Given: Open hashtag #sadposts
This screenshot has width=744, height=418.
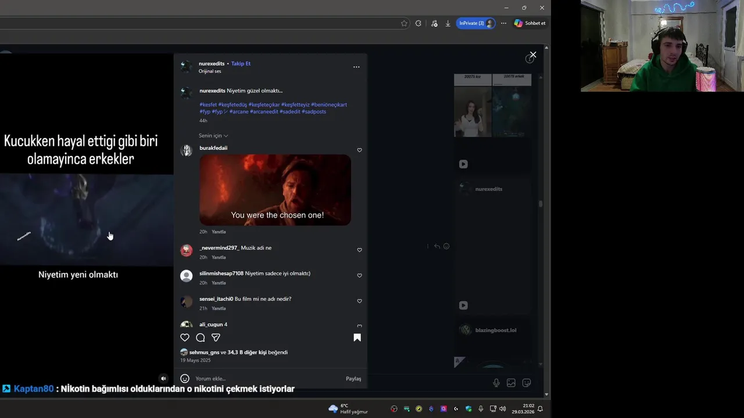Looking at the screenshot, I should [x=314, y=111].
